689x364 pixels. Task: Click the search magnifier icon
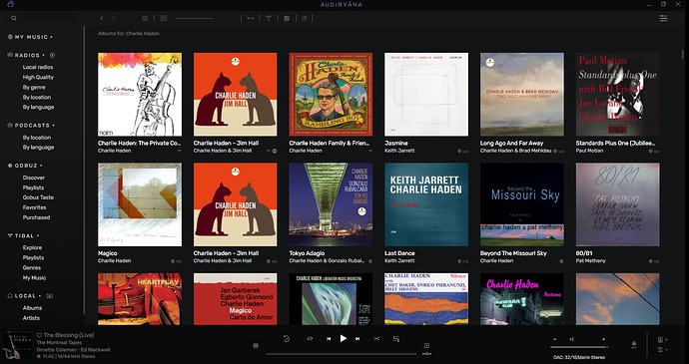tap(14, 18)
